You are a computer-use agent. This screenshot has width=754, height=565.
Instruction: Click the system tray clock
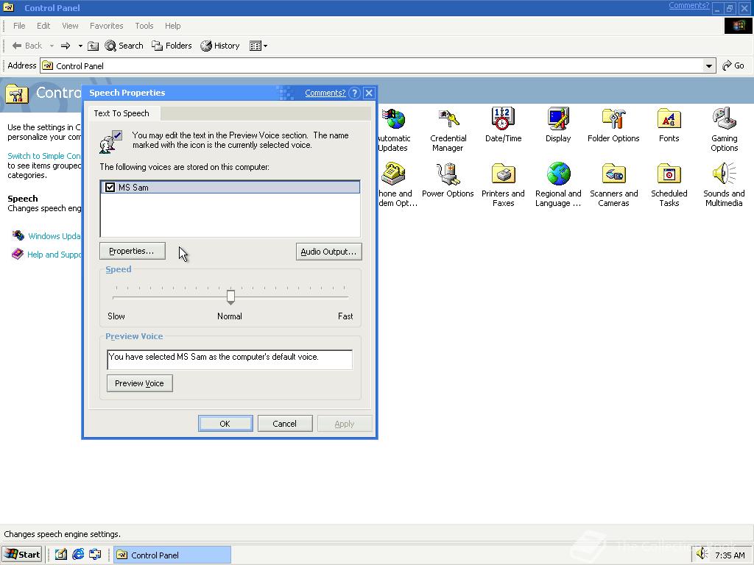(x=730, y=555)
